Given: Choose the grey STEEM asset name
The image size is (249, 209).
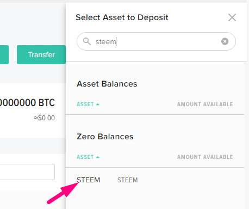Looking at the screenshot, I should coord(128,180).
